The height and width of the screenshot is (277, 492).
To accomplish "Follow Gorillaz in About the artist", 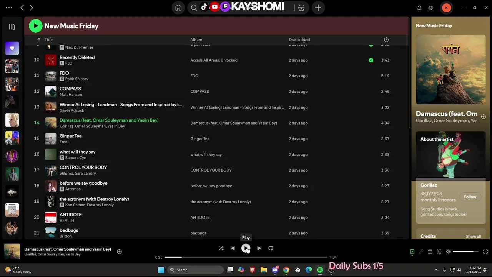I will (470, 197).
